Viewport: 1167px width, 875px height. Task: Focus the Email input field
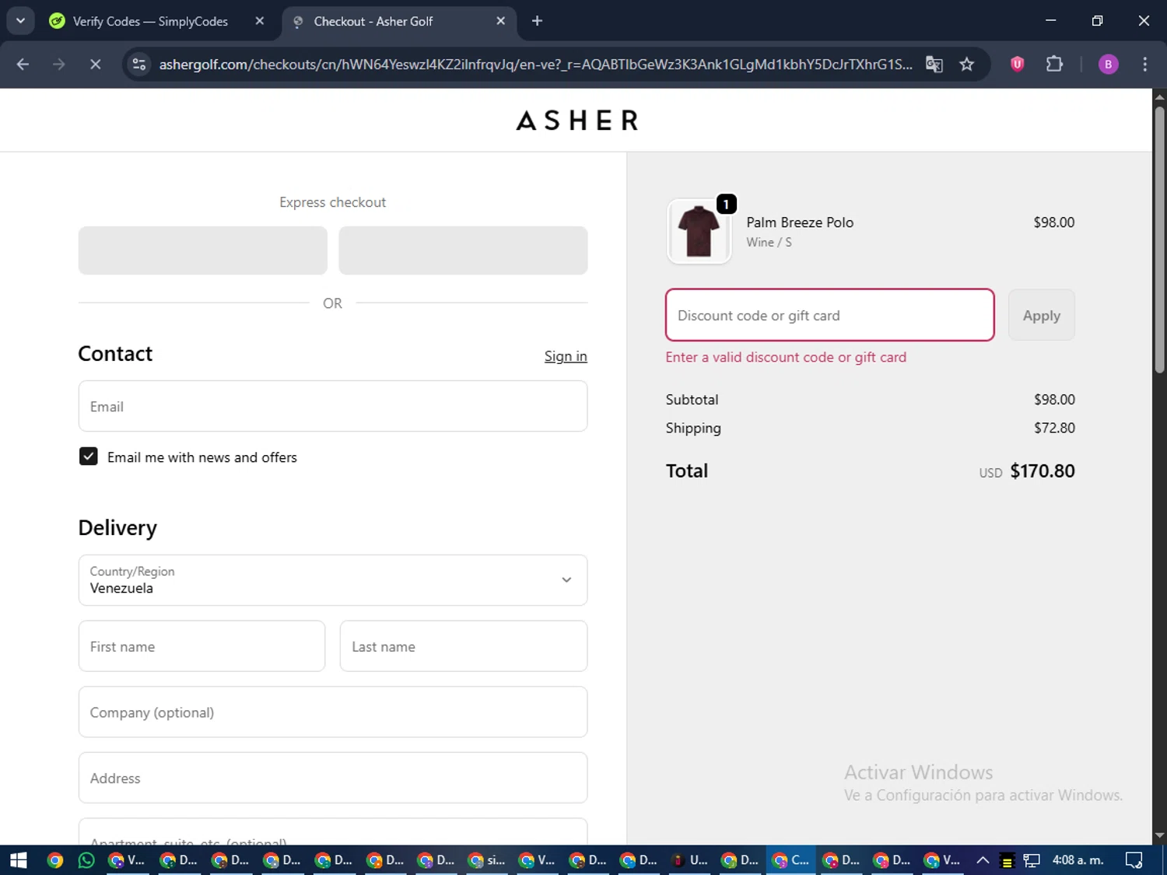333,406
